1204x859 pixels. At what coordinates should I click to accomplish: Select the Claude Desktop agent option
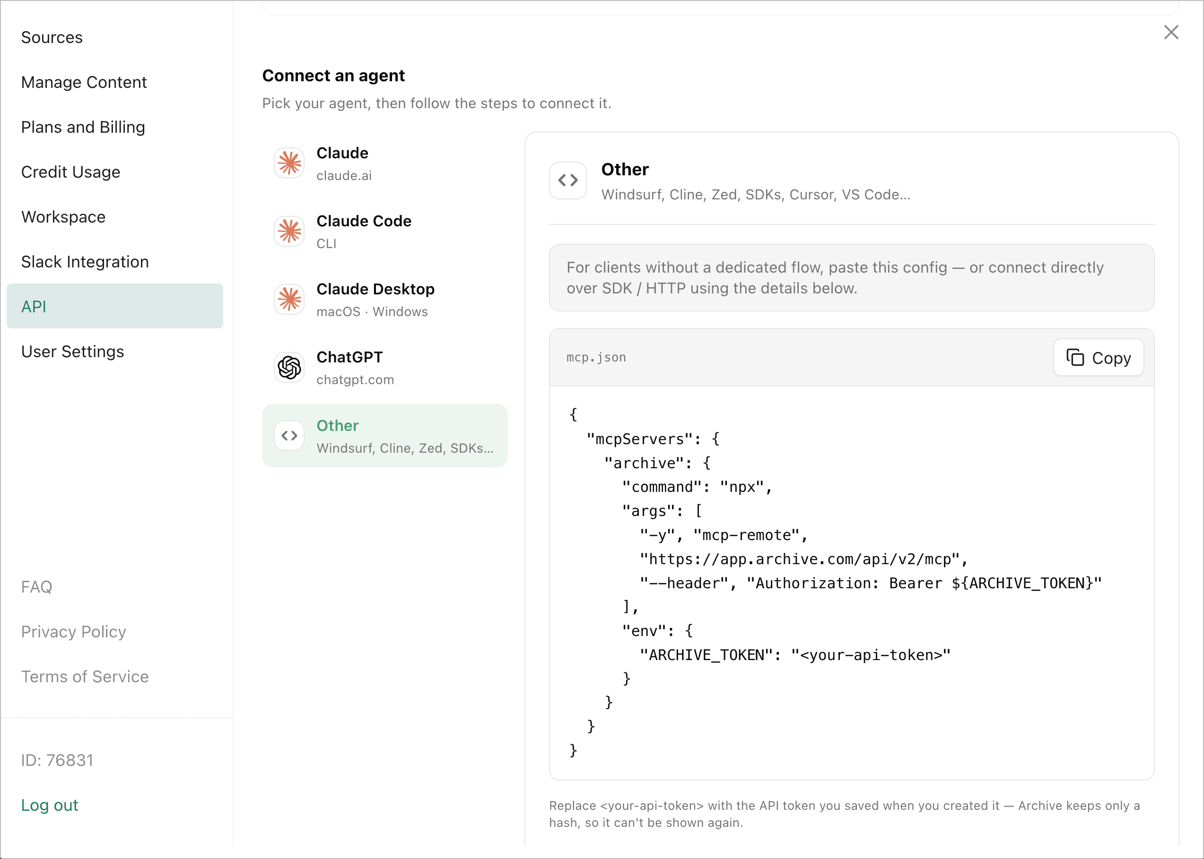pyautogui.click(x=385, y=300)
